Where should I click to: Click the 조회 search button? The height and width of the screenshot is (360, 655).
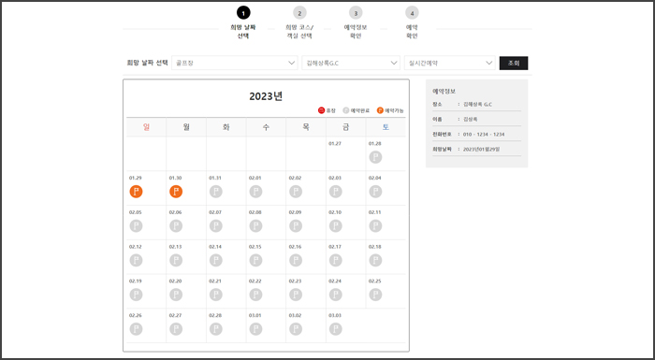point(514,63)
